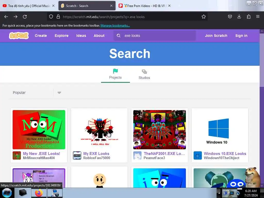The height and width of the screenshot is (198, 264).
Task: Visit PeanutFace3 author profile
Action: point(154,158)
